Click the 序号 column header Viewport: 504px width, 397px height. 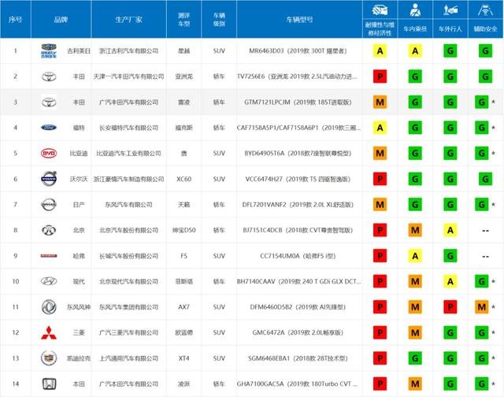[x=15, y=19]
